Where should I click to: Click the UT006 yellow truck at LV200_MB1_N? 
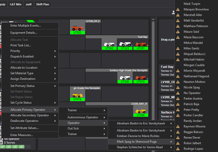coord(141,111)
